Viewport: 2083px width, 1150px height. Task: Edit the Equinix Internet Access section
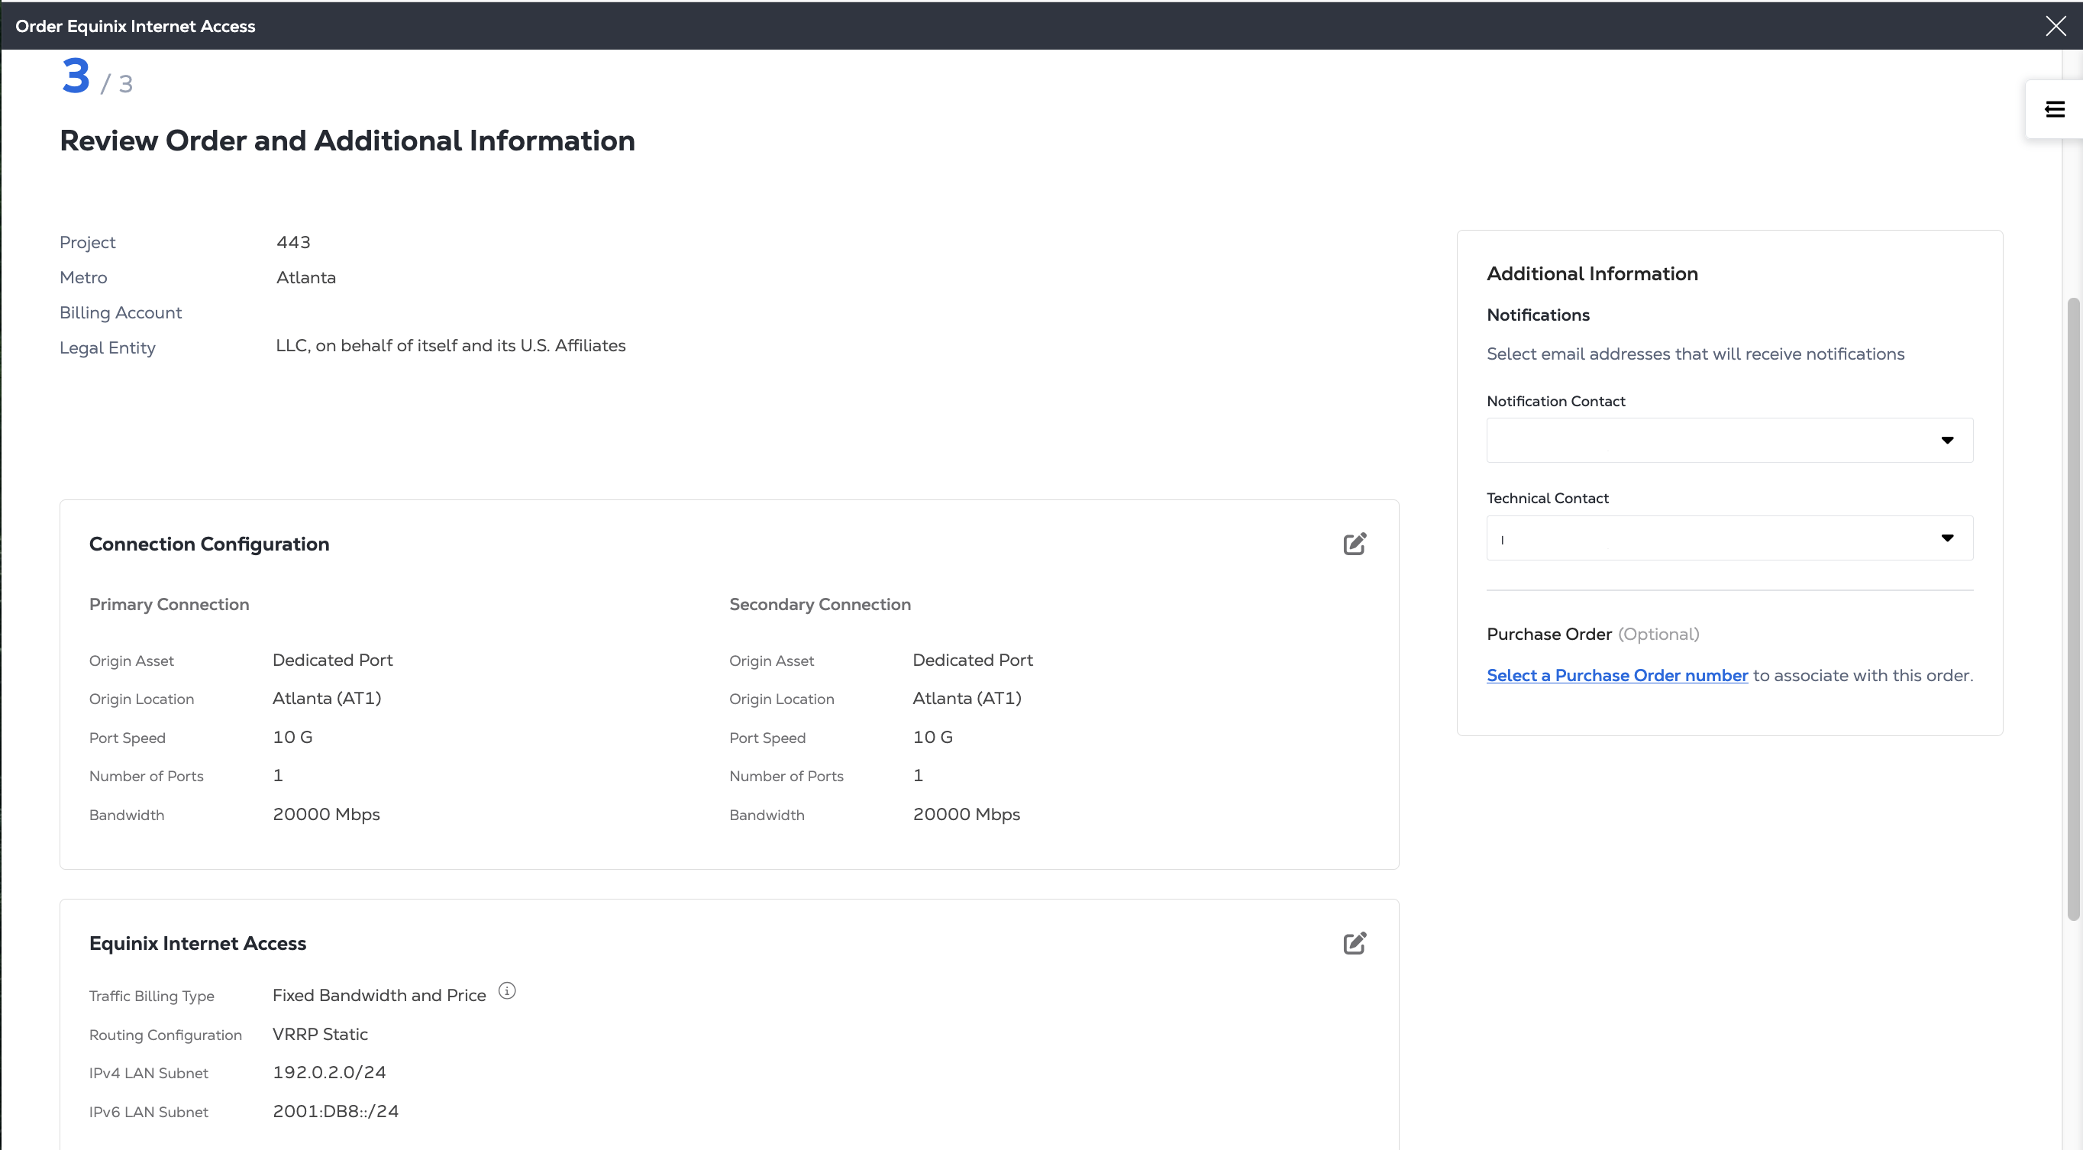pyautogui.click(x=1355, y=943)
